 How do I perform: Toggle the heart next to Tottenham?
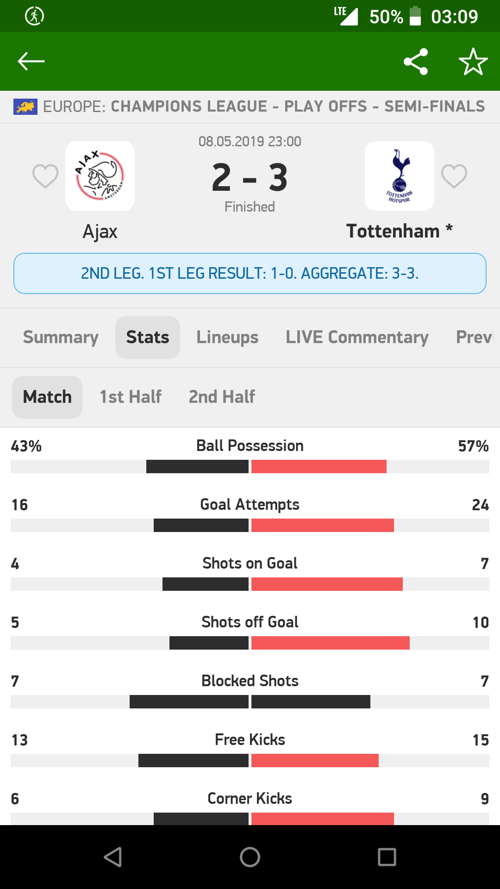click(454, 176)
